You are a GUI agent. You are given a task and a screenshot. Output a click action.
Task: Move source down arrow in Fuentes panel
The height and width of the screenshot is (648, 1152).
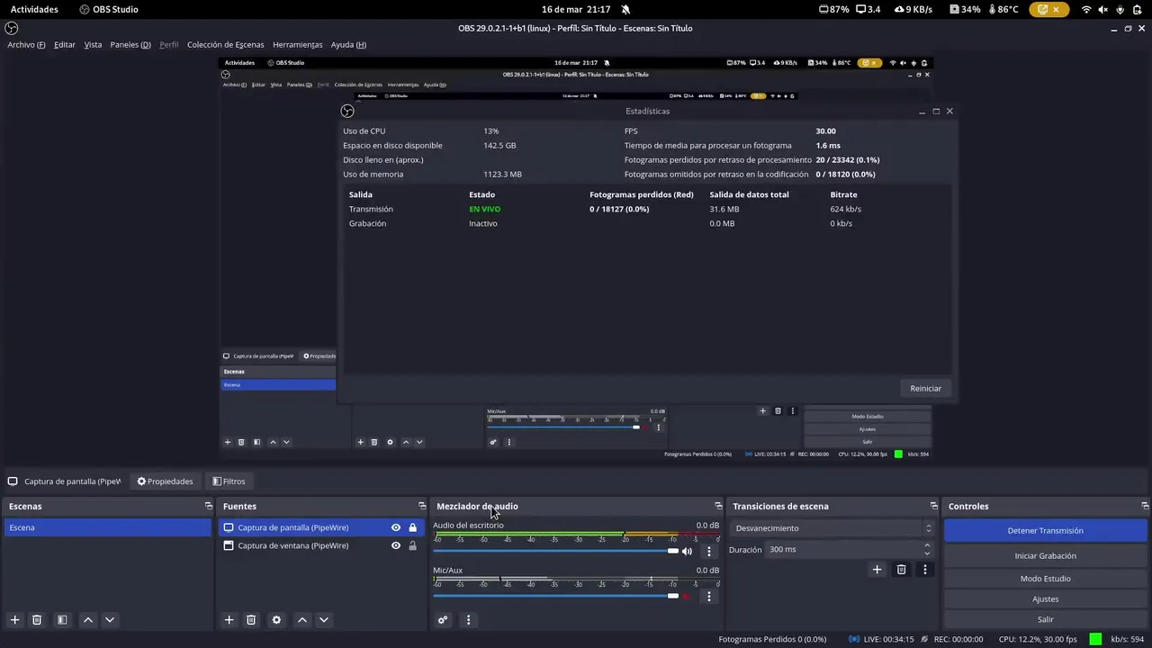tap(324, 619)
